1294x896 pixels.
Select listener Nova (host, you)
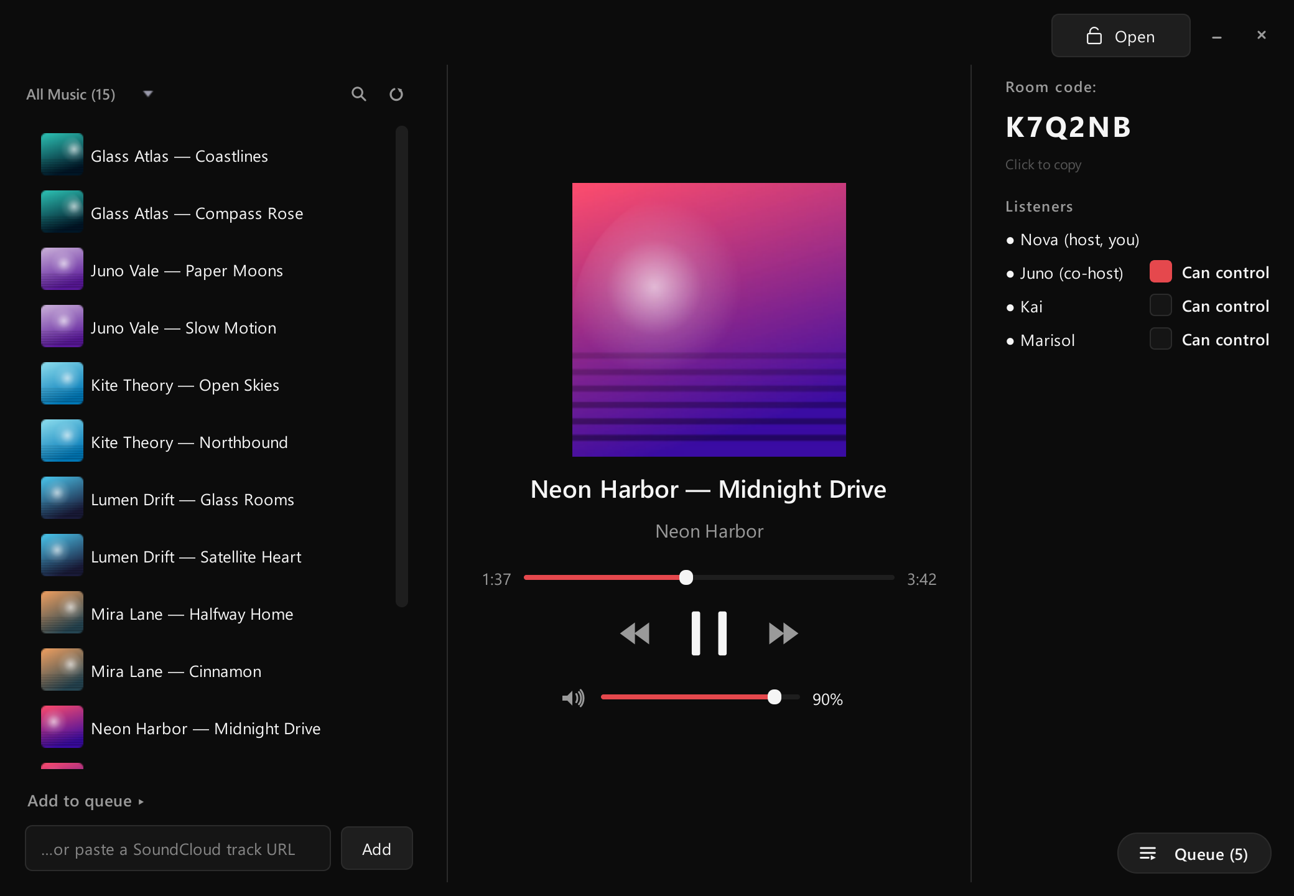[x=1073, y=240]
